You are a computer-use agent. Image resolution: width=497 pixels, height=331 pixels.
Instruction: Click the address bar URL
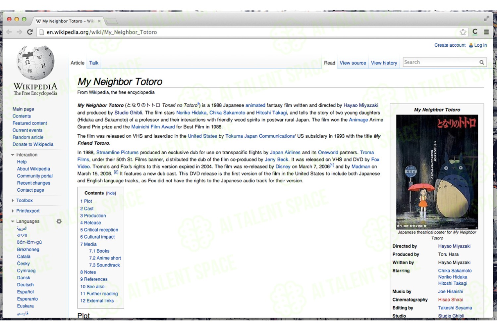(102, 32)
